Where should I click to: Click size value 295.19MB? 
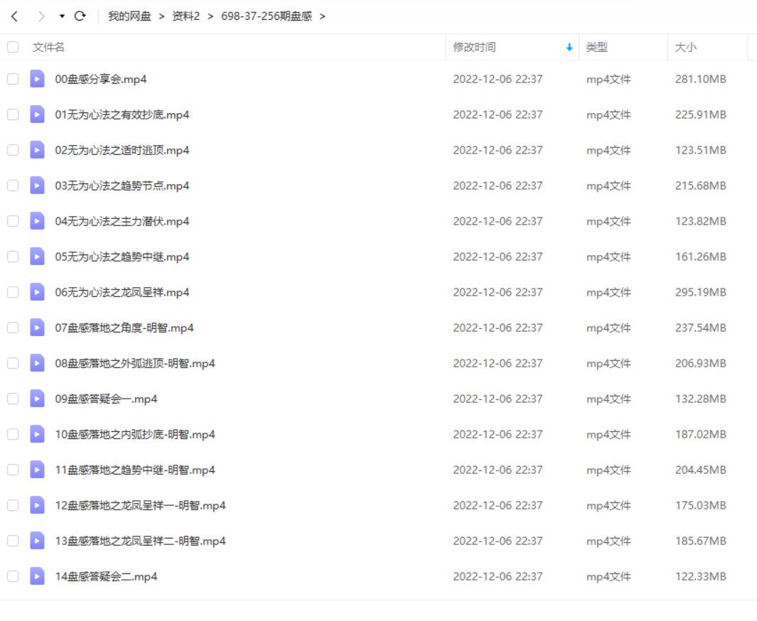point(701,293)
